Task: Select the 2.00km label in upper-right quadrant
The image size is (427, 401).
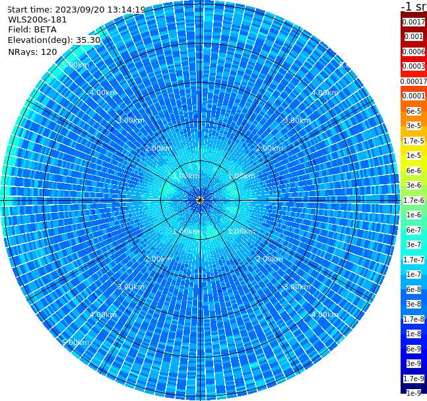Action: coord(269,148)
